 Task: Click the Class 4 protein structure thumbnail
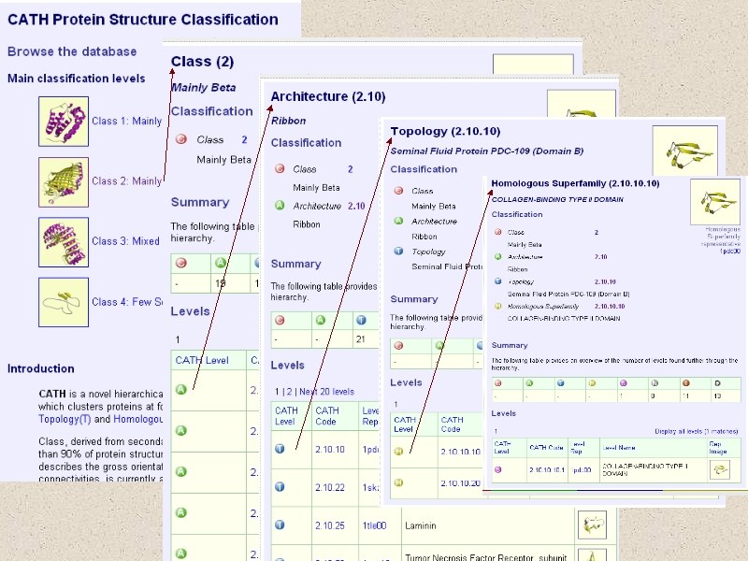[64, 302]
